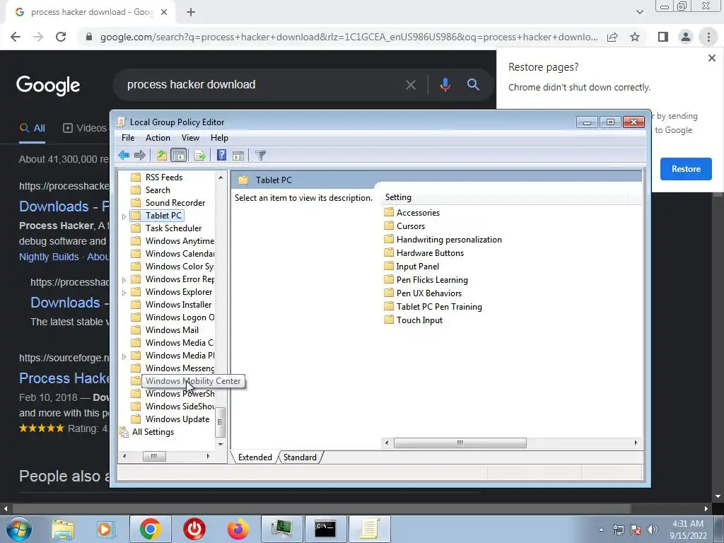Expand the Windows Error Reporting tree node
The width and height of the screenshot is (724, 543).
point(124,280)
